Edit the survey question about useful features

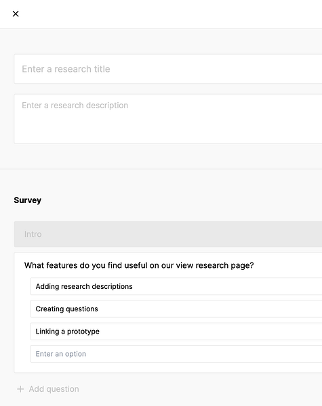pos(139,265)
